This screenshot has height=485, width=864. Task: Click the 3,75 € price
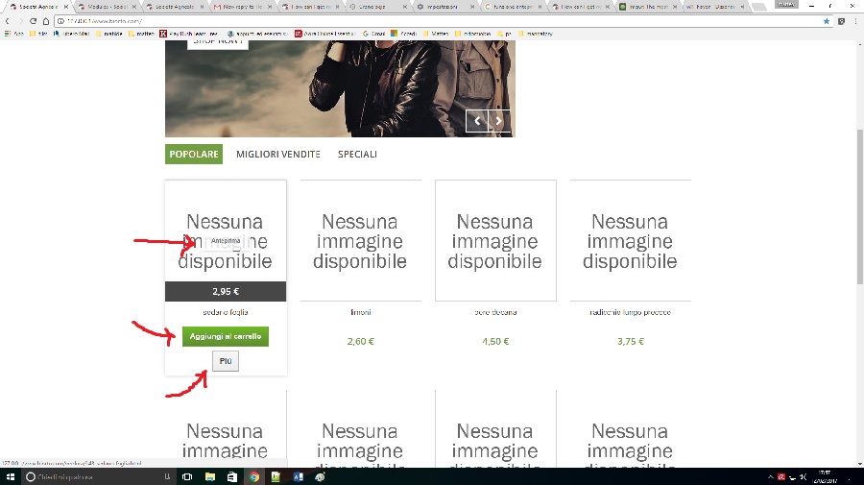point(631,342)
